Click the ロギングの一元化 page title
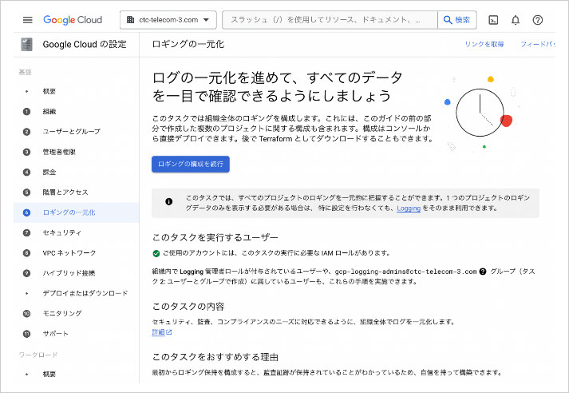The width and height of the screenshot is (569, 393). point(188,44)
